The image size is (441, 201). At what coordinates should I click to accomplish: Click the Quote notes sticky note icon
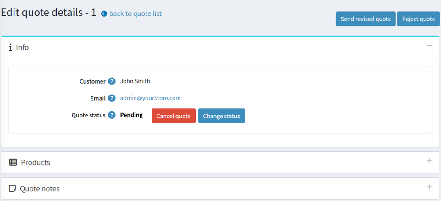[12, 189]
